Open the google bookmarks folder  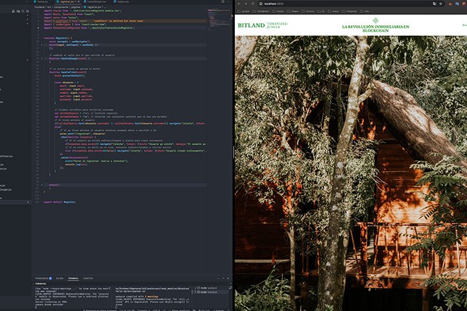243,11
